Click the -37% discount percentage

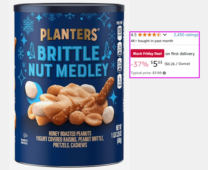click(x=139, y=64)
